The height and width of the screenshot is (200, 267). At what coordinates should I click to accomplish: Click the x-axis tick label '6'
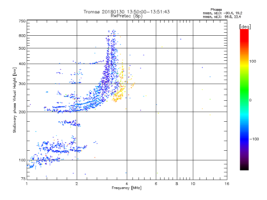(x=156, y=184)
